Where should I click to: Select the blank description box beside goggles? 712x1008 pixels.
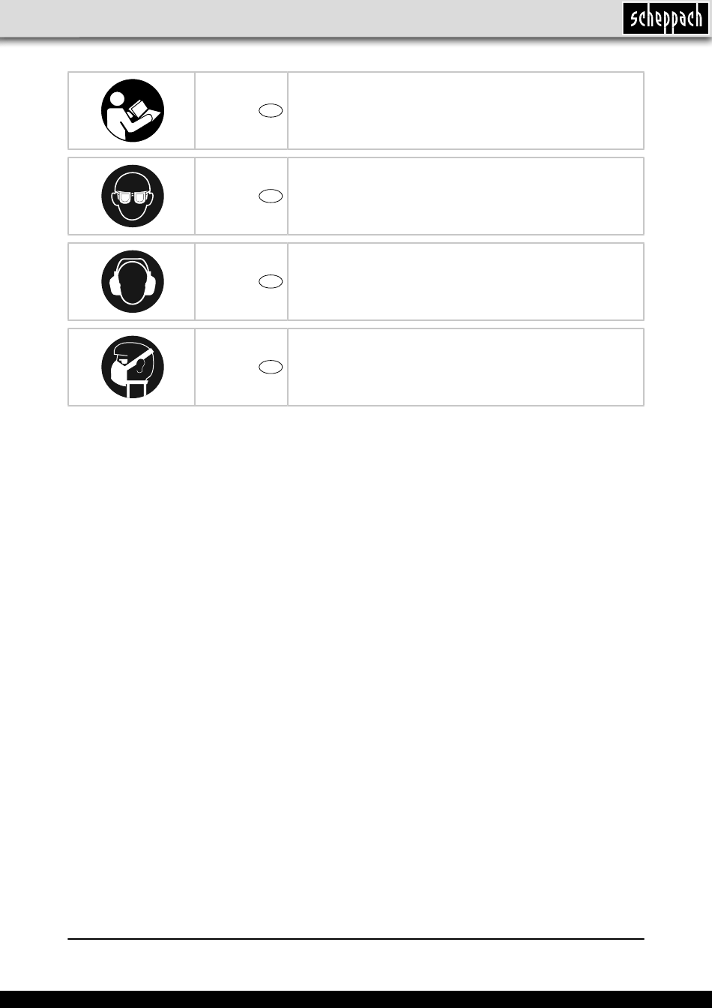click(x=465, y=196)
